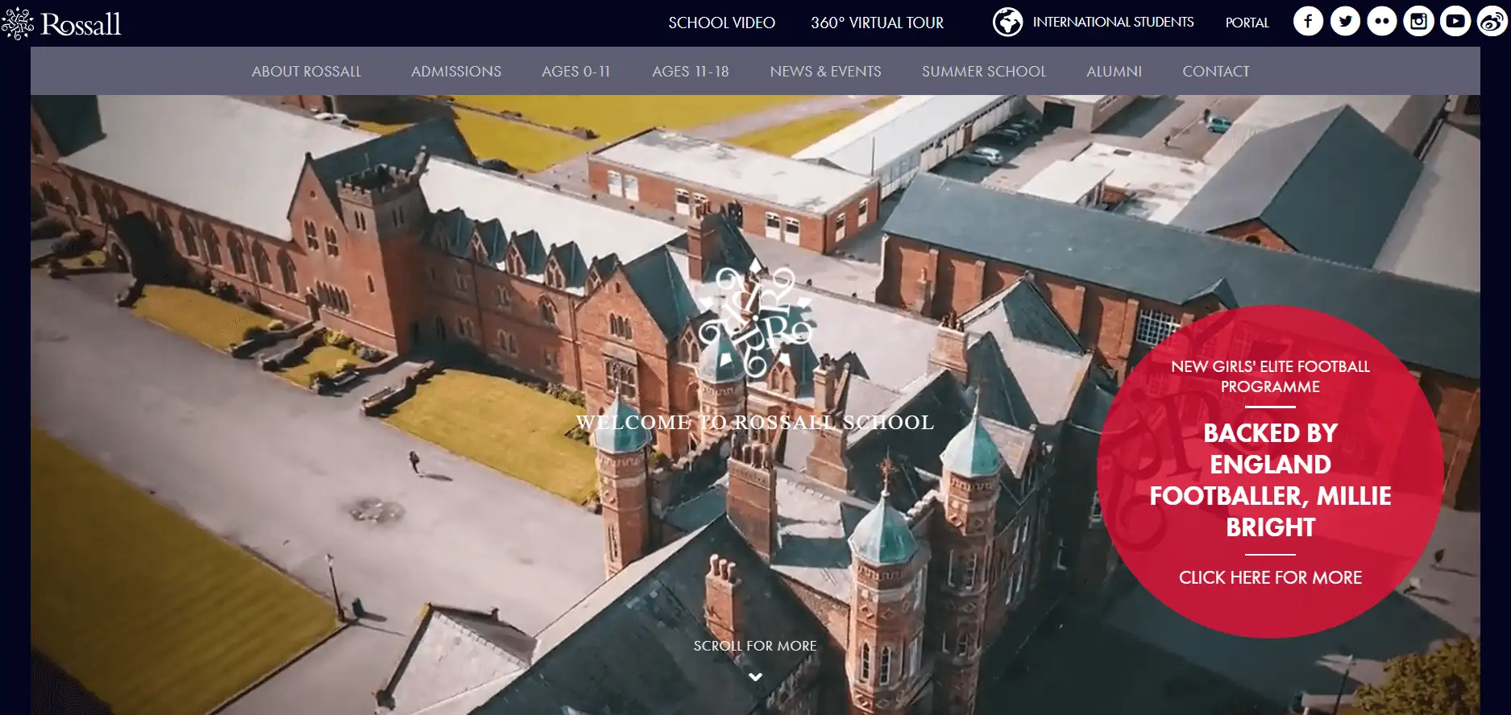Click 'New Girls' Elite Football Programme' text
Image resolution: width=1511 pixels, height=715 pixels.
[1270, 376]
